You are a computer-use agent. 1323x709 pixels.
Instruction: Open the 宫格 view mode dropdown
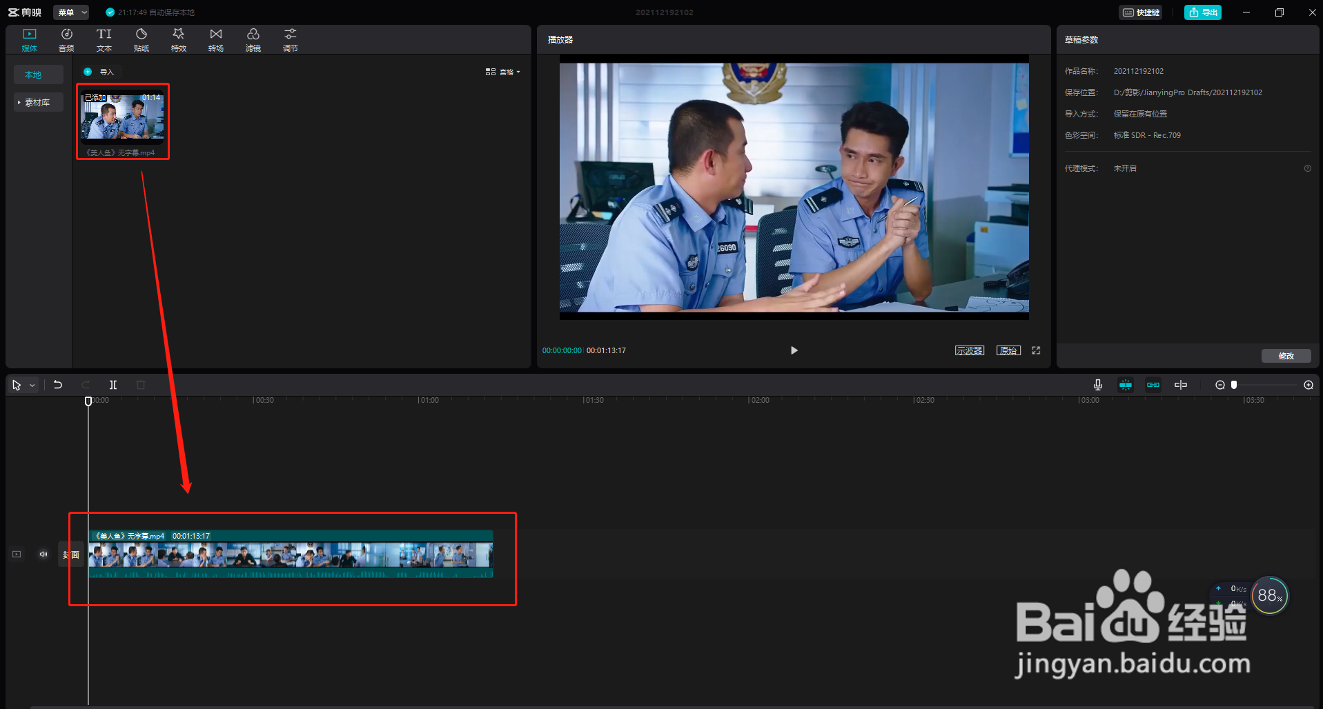point(503,72)
